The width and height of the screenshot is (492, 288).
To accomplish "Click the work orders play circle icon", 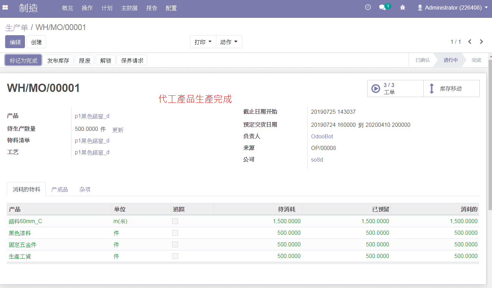I will point(375,88).
